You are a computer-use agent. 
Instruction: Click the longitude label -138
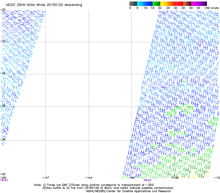[x=175, y=178]
